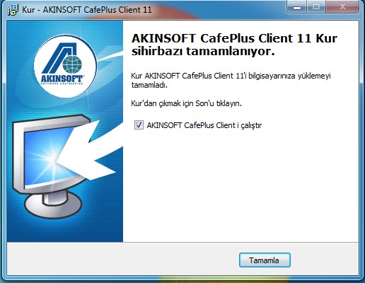Click the greyed-out maximize button

316,7
